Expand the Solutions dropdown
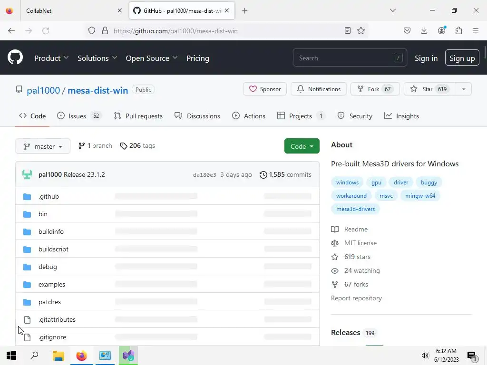 [x=97, y=58]
